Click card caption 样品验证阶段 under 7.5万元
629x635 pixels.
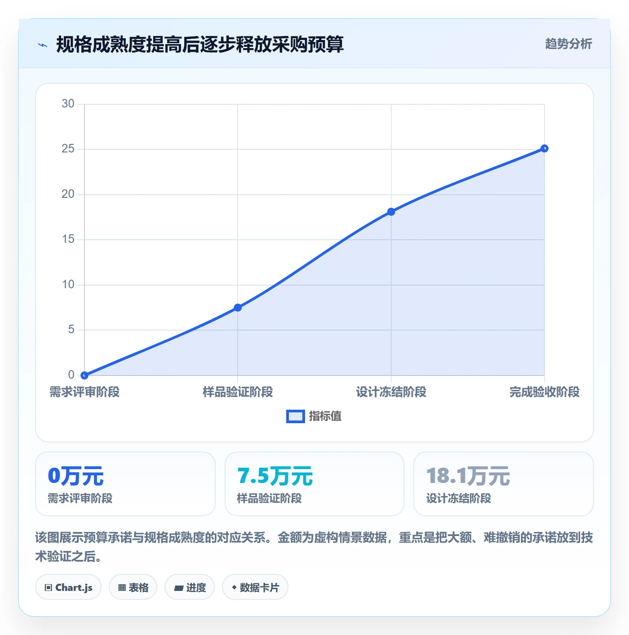click(x=270, y=498)
